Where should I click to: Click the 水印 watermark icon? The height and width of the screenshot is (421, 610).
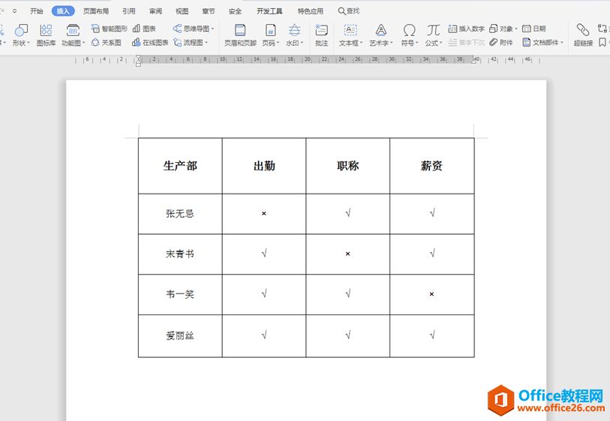[x=295, y=30]
